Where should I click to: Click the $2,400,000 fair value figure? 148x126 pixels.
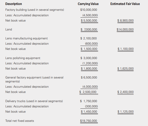pos(125,92)
